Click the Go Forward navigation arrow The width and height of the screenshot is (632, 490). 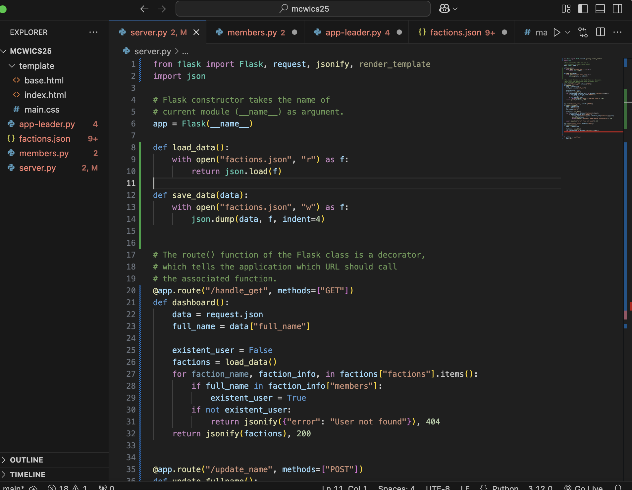162,9
